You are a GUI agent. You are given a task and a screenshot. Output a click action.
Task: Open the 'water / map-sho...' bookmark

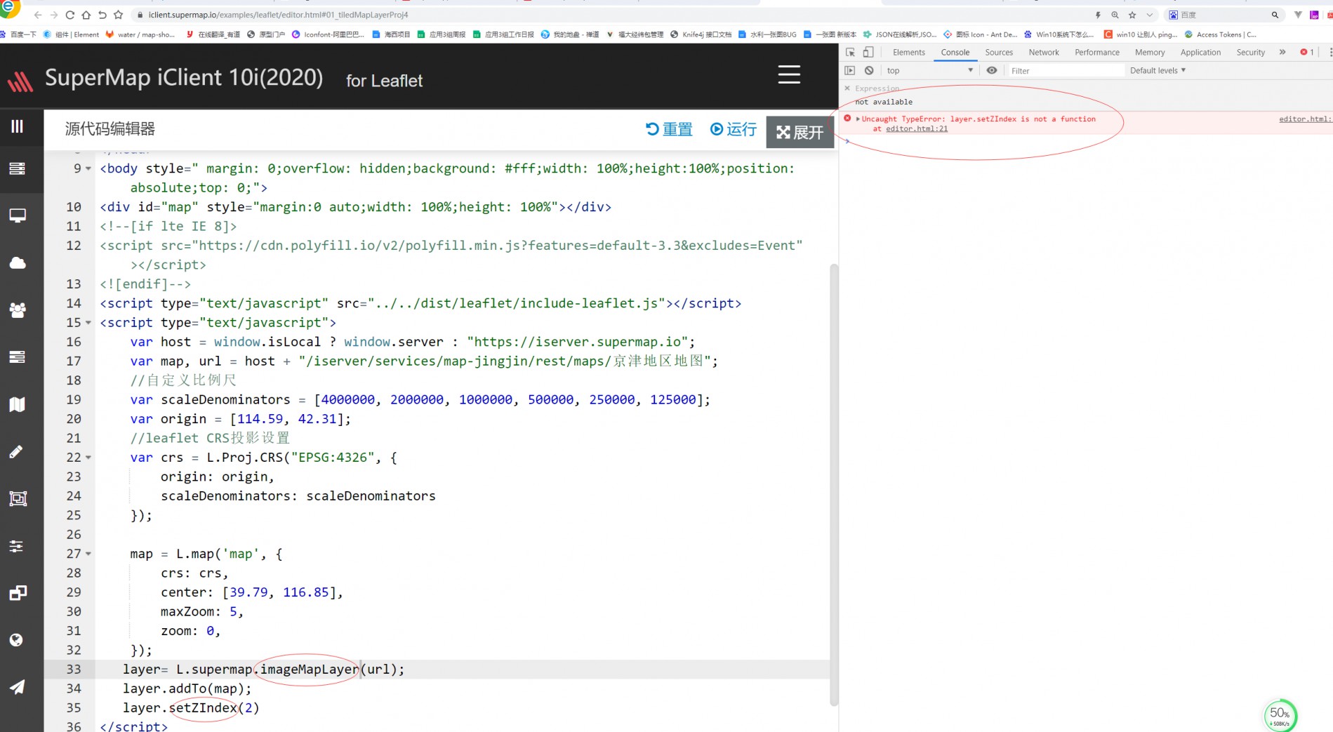pos(140,34)
